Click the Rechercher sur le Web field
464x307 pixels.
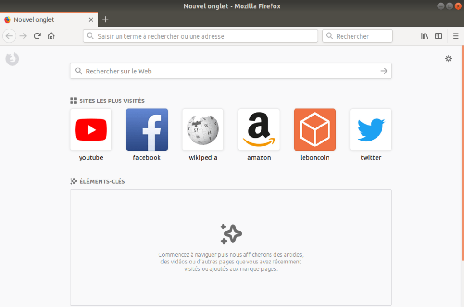(231, 71)
